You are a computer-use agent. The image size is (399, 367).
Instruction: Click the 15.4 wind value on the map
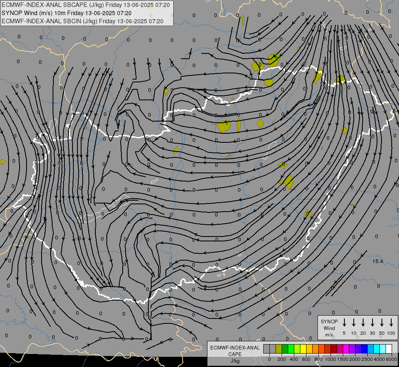378,261
